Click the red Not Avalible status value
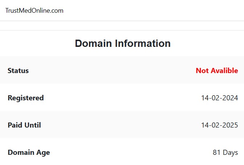The width and height of the screenshot is (244, 165). (217, 71)
